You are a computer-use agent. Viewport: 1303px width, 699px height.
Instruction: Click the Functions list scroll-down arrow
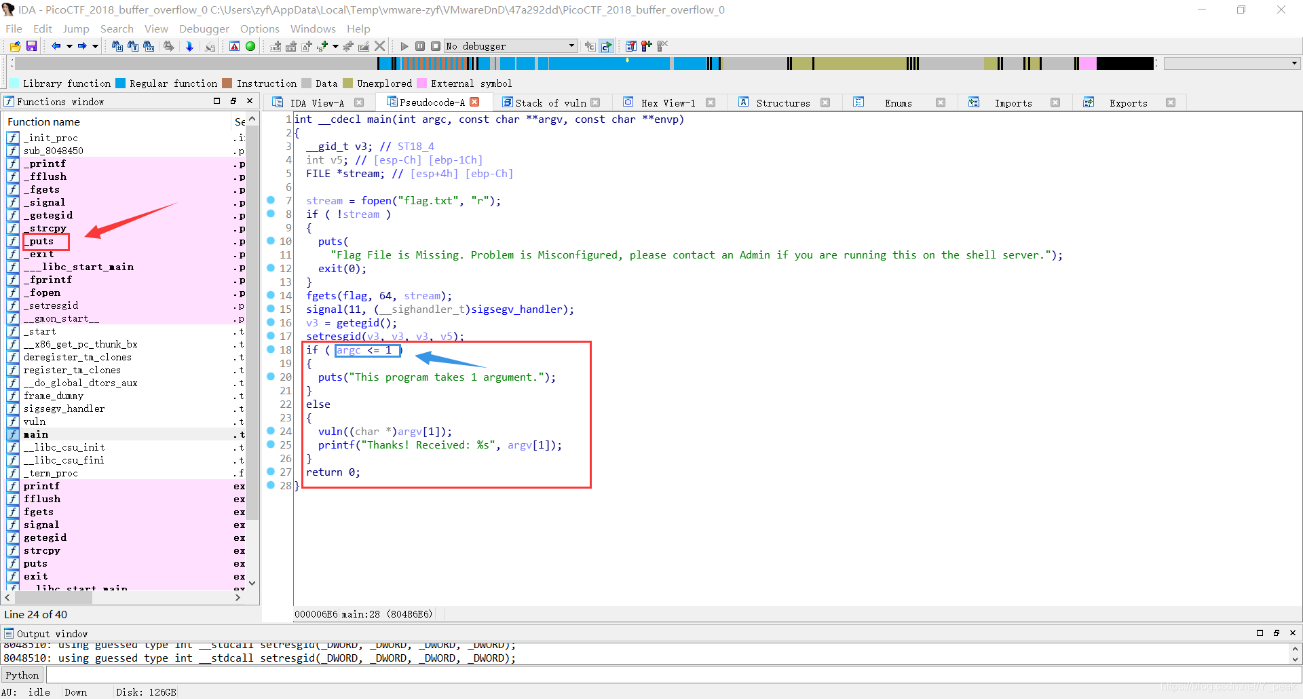[x=252, y=583]
